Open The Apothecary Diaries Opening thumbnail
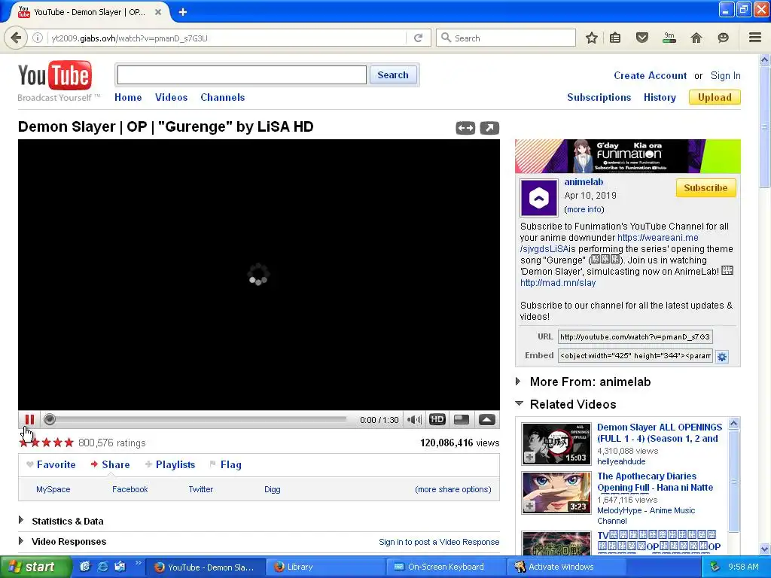This screenshot has height=578, width=771. tap(556, 493)
